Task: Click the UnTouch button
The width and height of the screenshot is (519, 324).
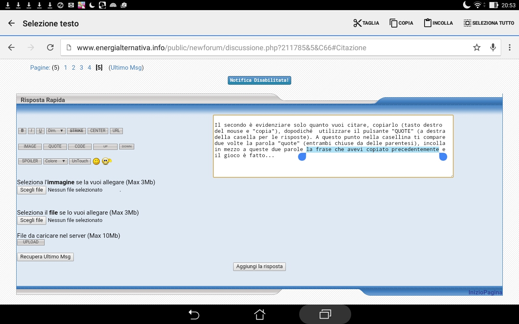Action: tap(79, 161)
